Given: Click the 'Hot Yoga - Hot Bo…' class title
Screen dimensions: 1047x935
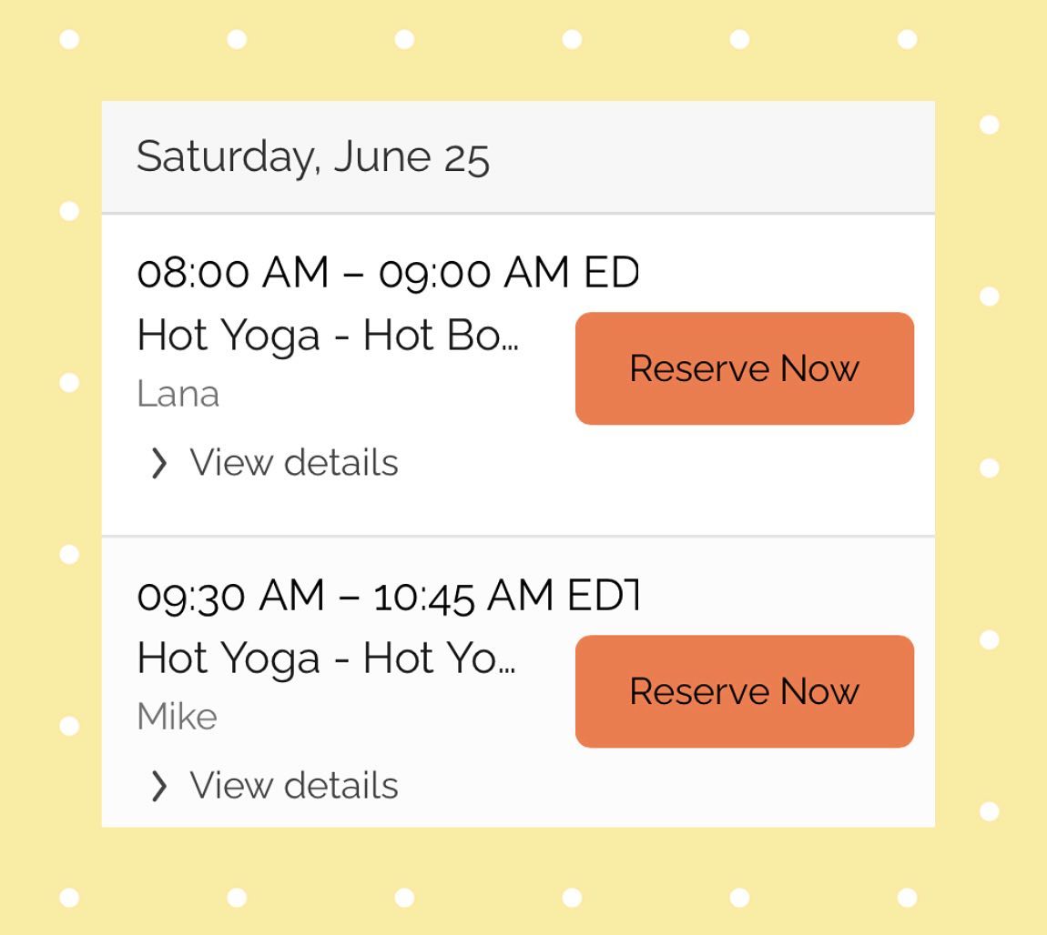Looking at the screenshot, I should coord(327,336).
